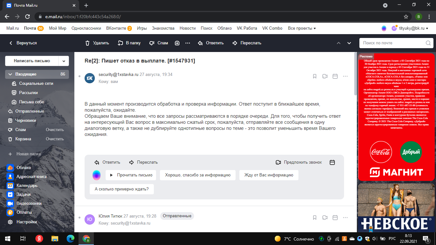Click the download/archive icon in toolbar

pyautogui.click(x=177, y=43)
